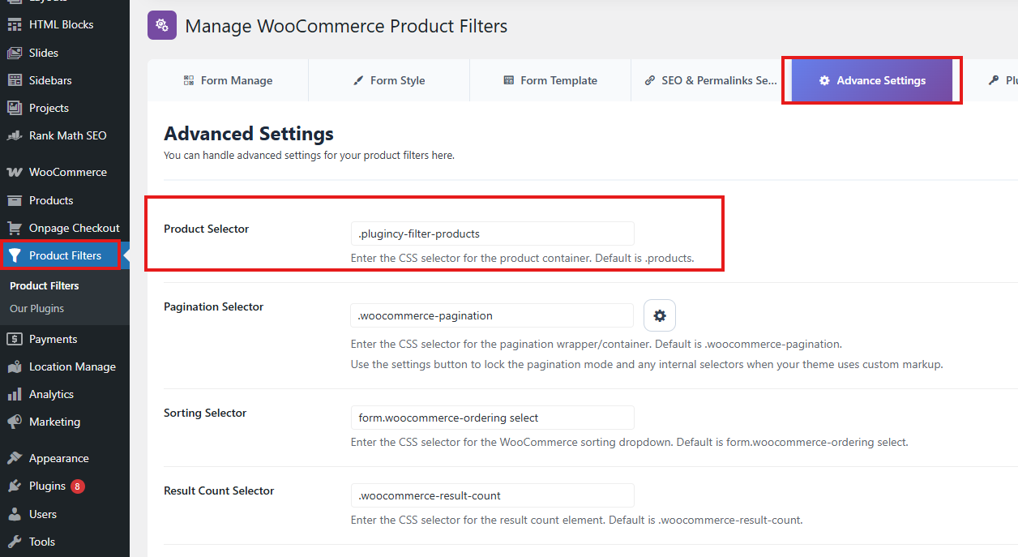Screen dimensions: 1018x557
Task: Click the Products archive icon
Action: [14, 200]
